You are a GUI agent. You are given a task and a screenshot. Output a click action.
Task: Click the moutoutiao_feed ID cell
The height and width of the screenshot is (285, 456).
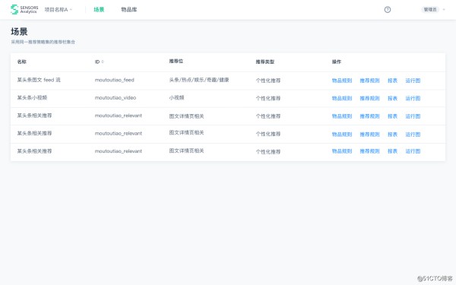pos(115,80)
